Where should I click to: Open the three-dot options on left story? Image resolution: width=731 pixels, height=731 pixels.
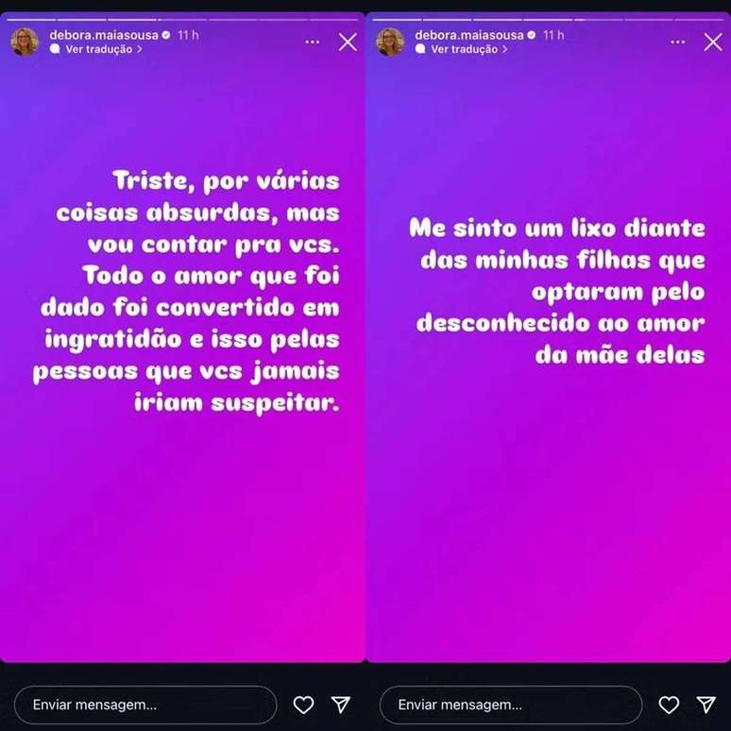click(313, 42)
